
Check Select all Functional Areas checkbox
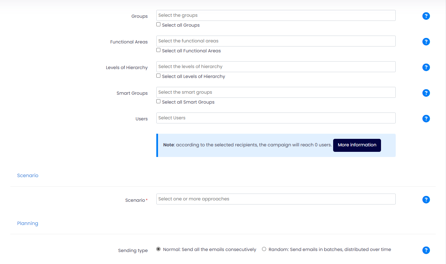tap(158, 50)
